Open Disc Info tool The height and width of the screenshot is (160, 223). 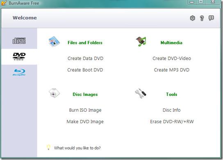point(171,110)
